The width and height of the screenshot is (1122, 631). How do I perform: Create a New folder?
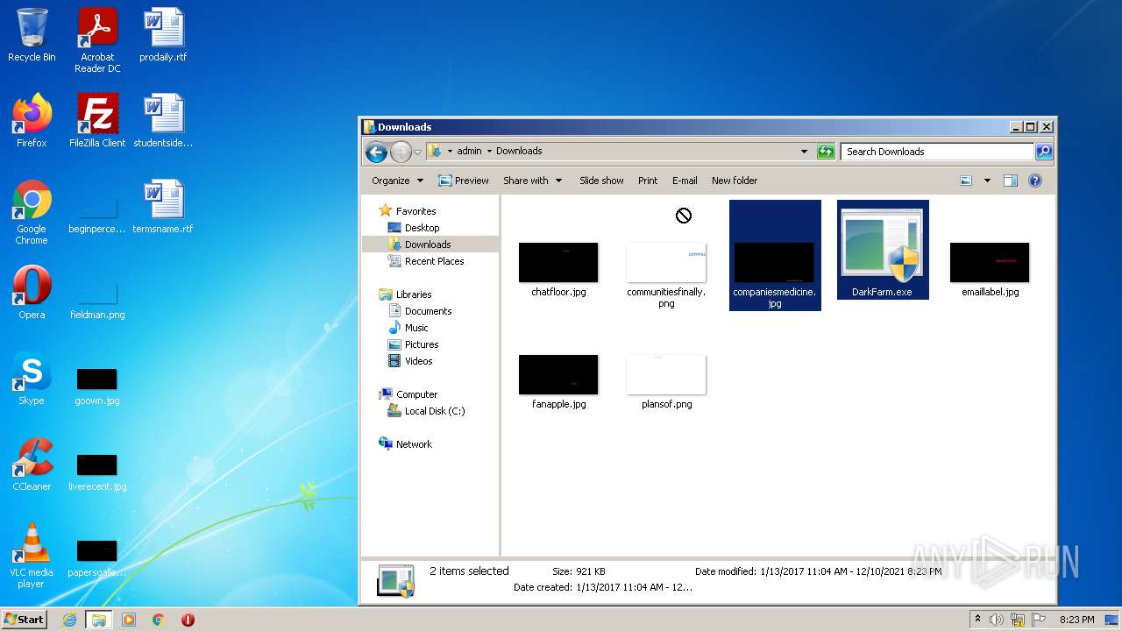click(735, 181)
